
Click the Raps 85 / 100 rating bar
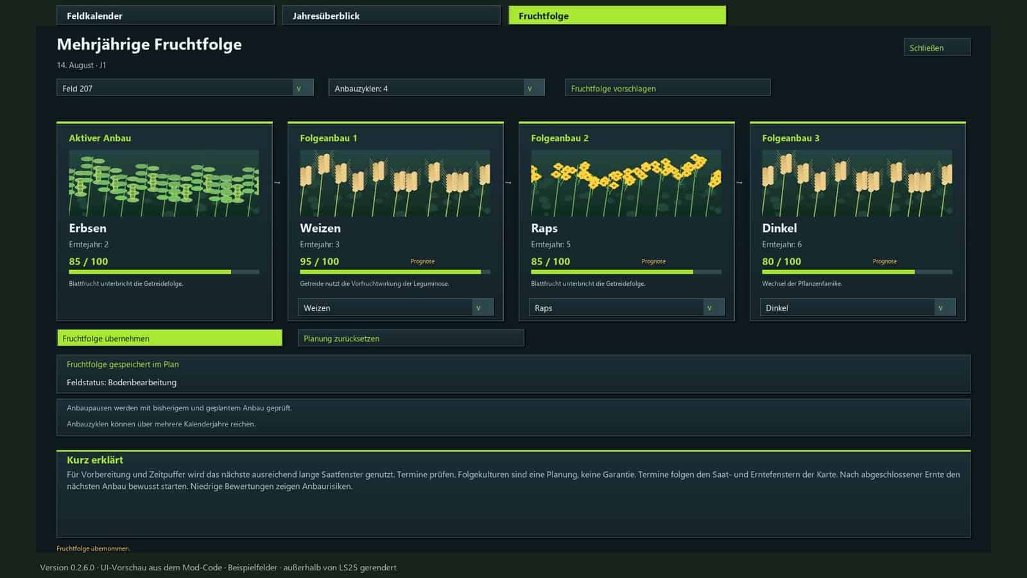626,272
